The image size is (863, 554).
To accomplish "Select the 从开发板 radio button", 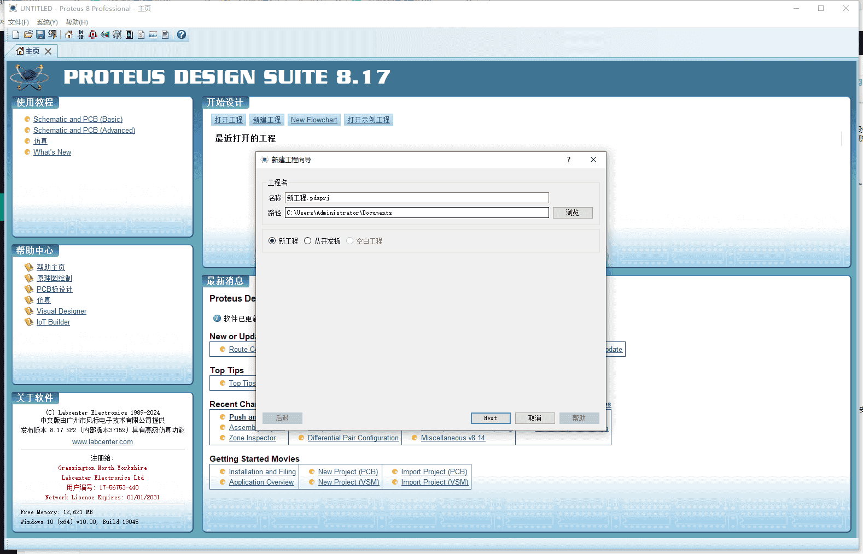I will (x=308, y=241).
